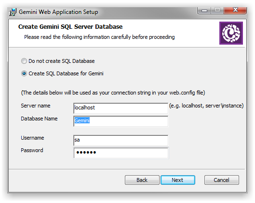Viewport: 255px width, 203px height.
Task: Focus the Password input field
Action: [x=121, y=153]
